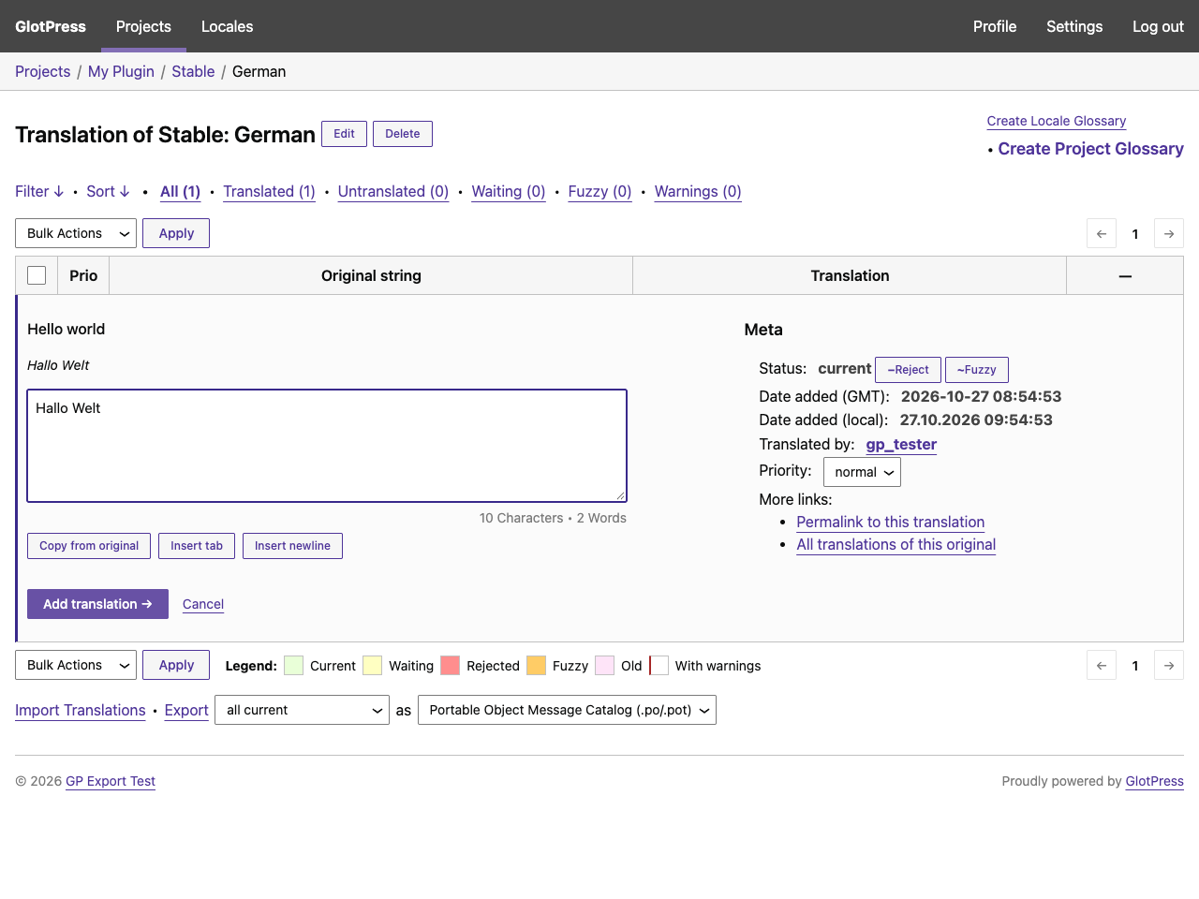Toggle the select-all checkbox in table header
This screenshot has width=1199, height=899.
tap(37, 275)
